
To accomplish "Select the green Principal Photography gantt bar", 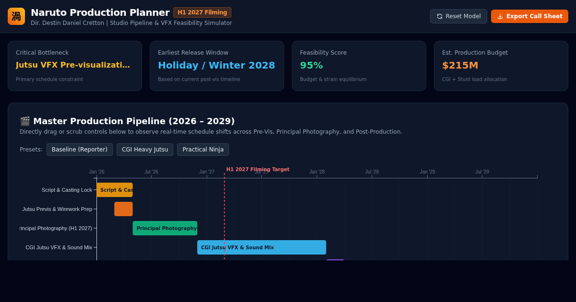I will 165,228.
